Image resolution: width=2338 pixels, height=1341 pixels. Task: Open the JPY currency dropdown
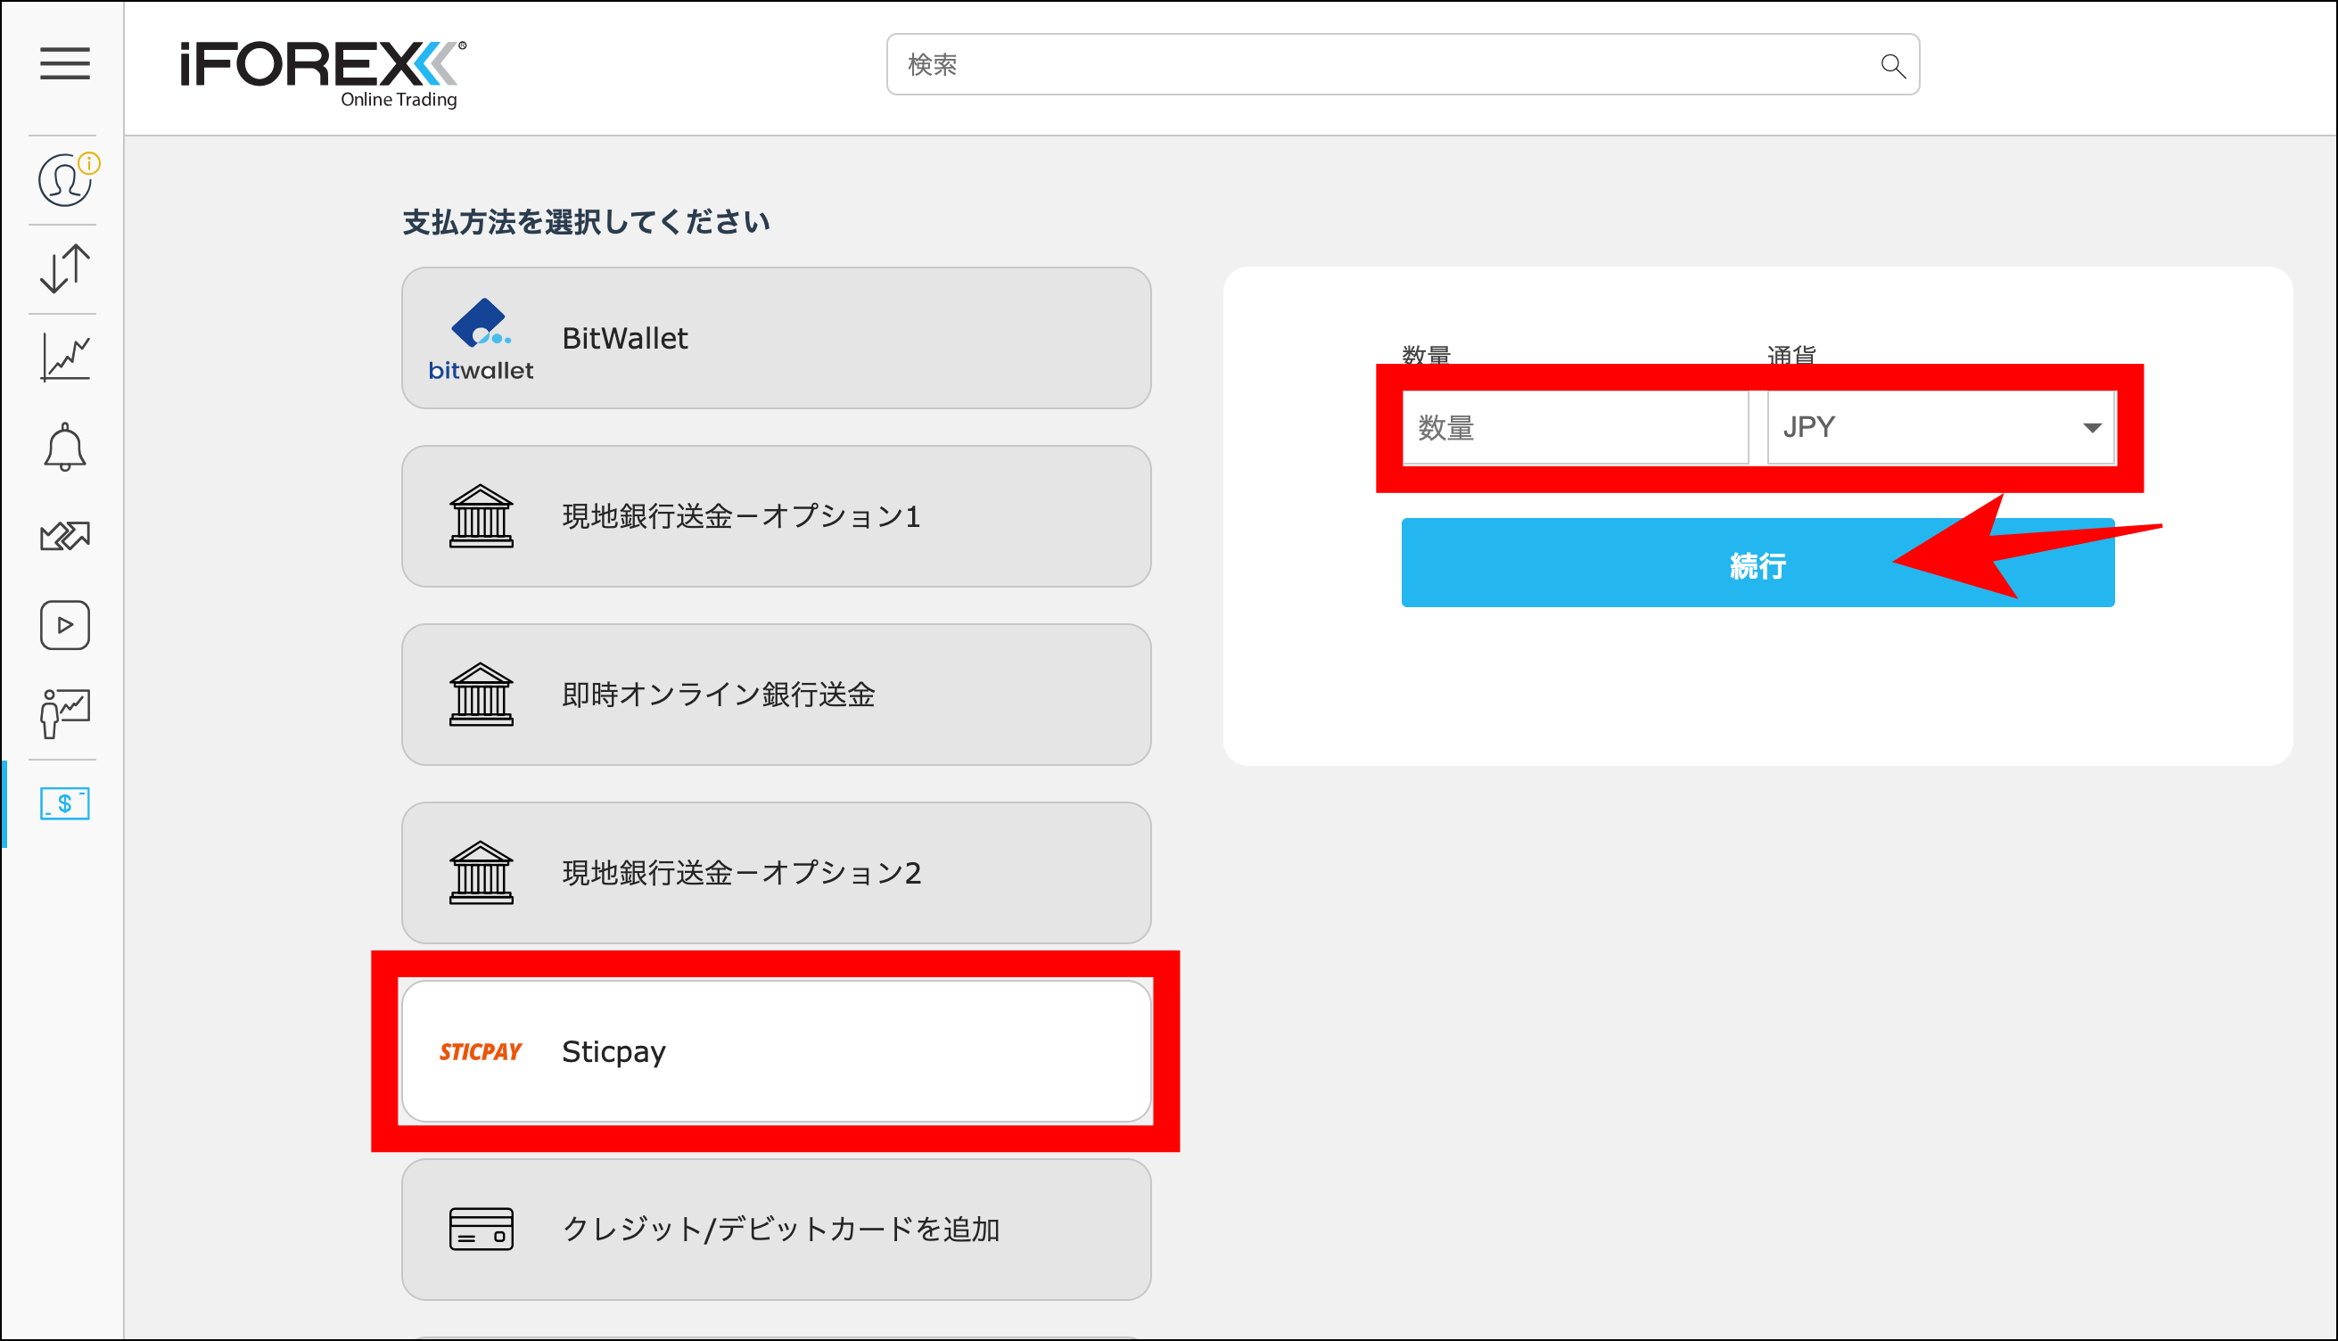(1939, 425)
